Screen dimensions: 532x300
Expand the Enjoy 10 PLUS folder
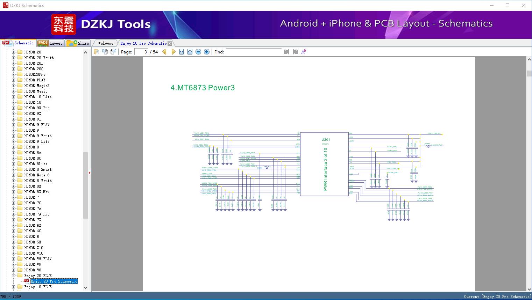click(14, 287)
